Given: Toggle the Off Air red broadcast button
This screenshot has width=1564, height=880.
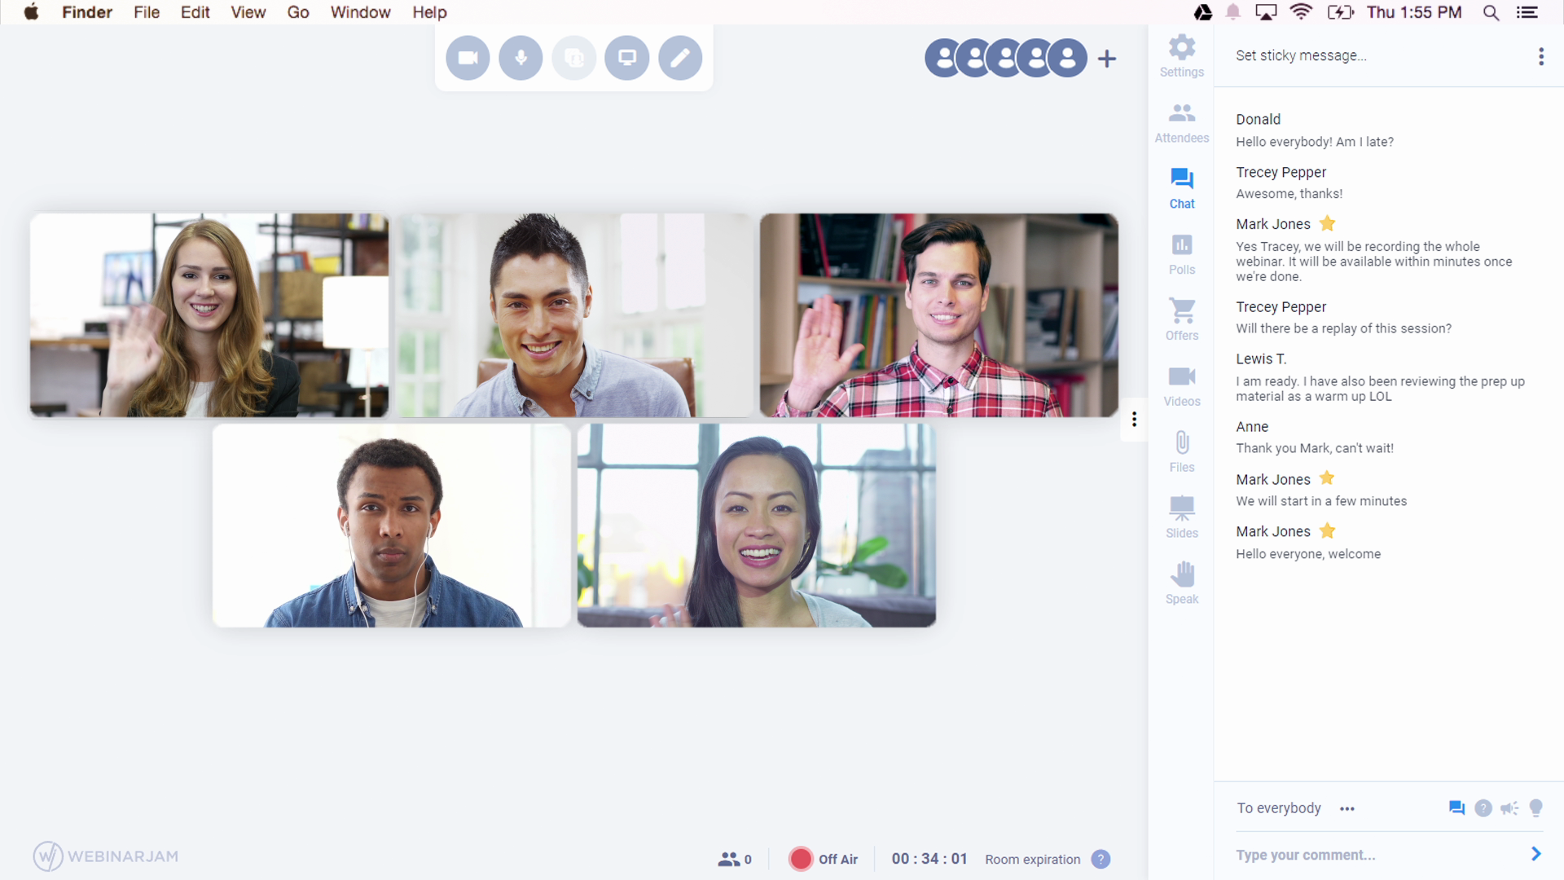Looking at the screenshot, I should [x=801, y=859].
